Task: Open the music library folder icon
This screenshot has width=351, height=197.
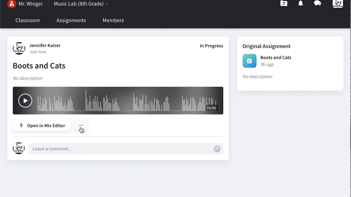Action: (x=284, y=3)
